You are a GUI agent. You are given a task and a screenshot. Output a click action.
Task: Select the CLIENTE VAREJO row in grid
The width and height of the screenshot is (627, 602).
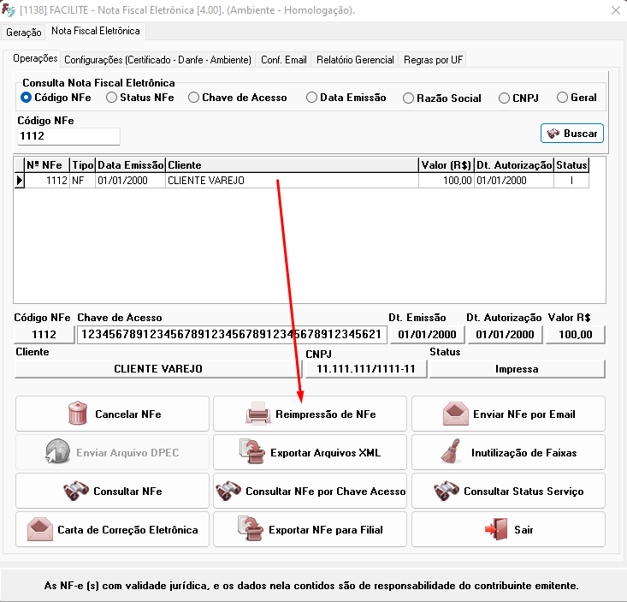(205, 181)
